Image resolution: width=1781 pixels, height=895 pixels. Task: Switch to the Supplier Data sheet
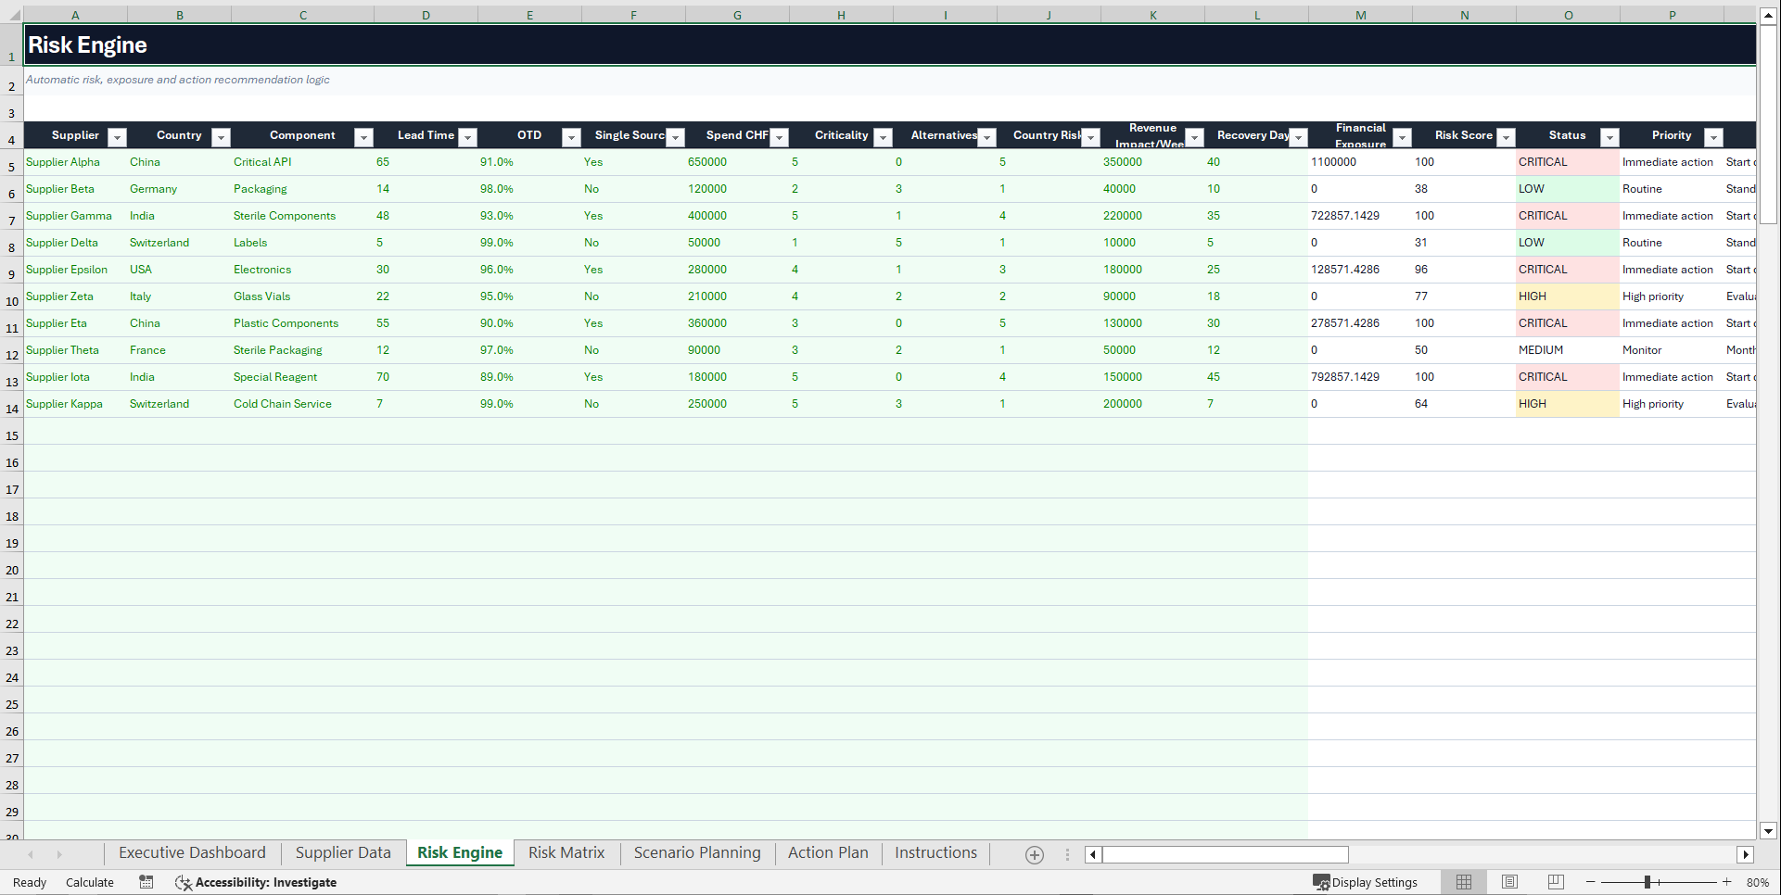[x=343, y=852]
